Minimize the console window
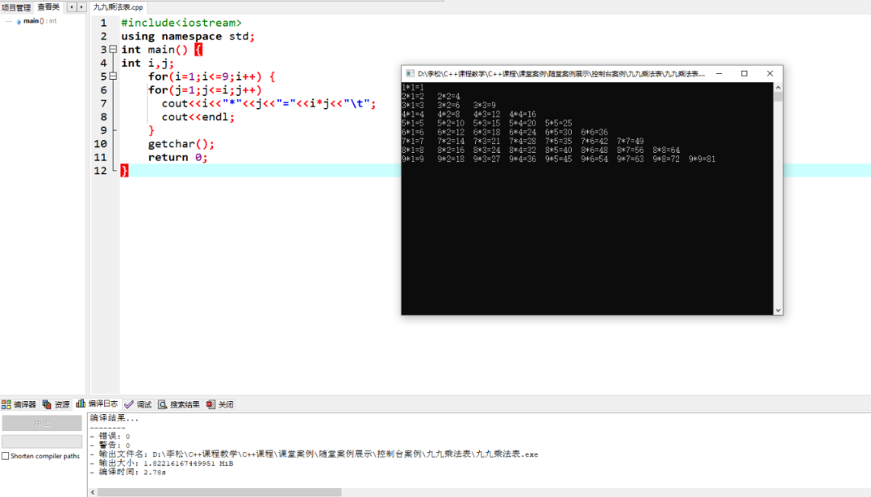This screenshot has width=871, height=497. coord(719,74)
